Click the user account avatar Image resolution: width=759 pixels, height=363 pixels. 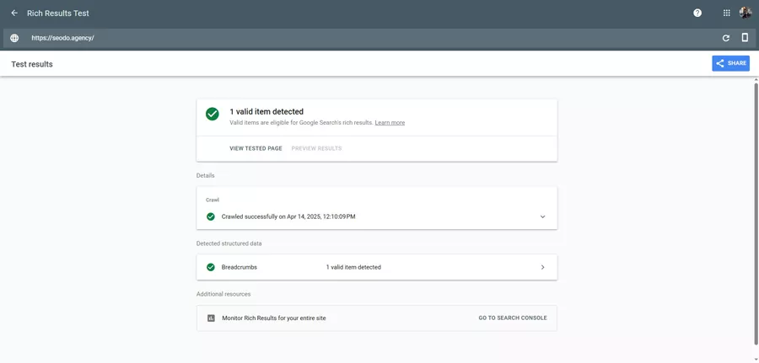click(746, 13)
